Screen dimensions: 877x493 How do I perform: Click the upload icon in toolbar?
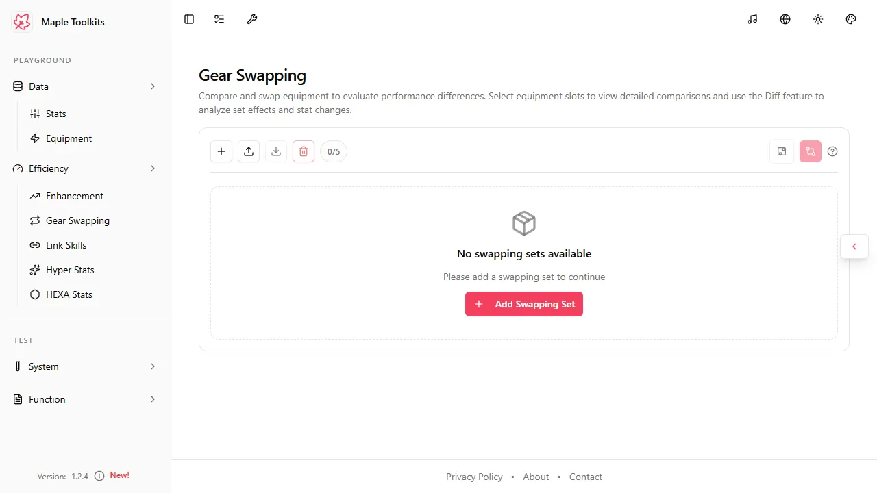pos(249,151)
